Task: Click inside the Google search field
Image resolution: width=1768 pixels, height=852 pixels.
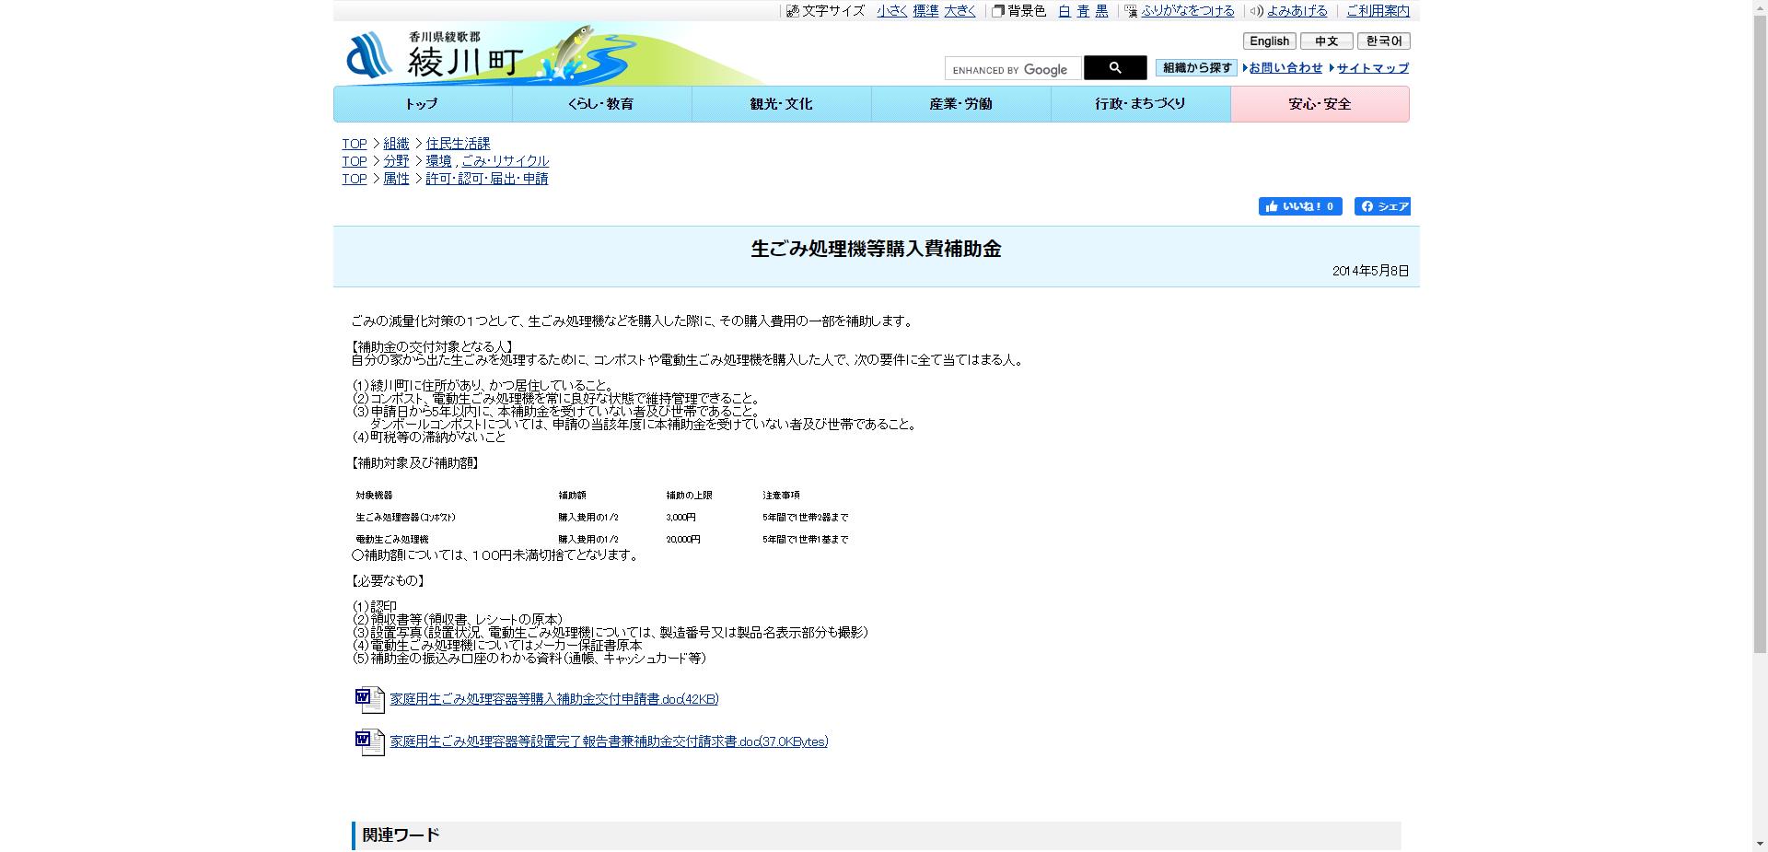Action: (1013, 68)
